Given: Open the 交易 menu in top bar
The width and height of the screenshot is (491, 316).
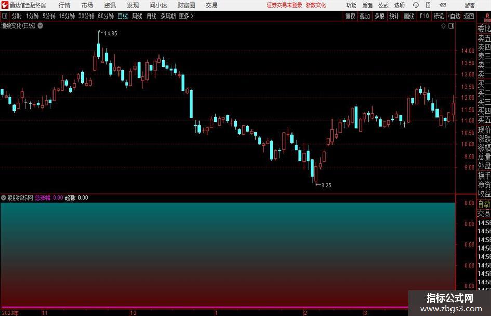Looking at the screenshot, I should [211, 5].
